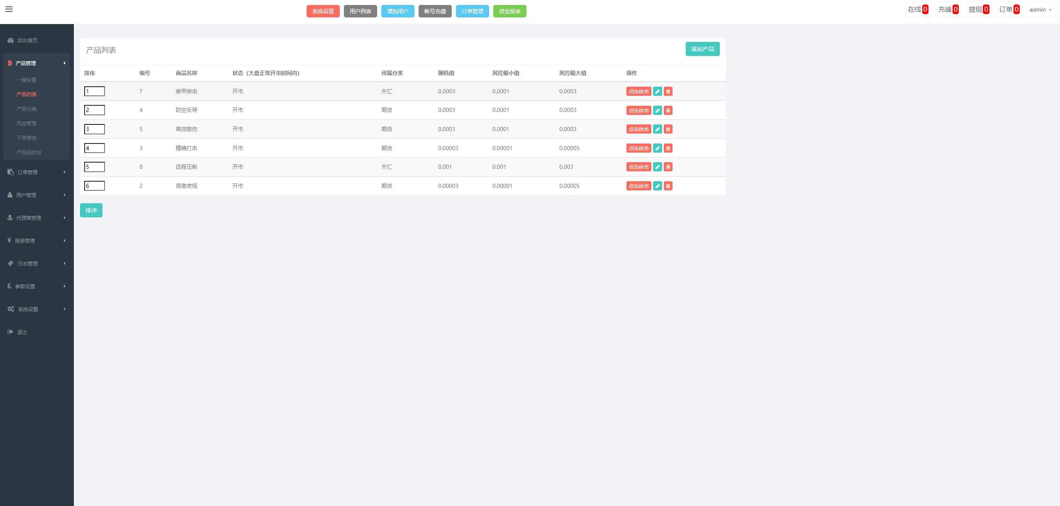Click trash delete icon for 防空反导 row

668,110
